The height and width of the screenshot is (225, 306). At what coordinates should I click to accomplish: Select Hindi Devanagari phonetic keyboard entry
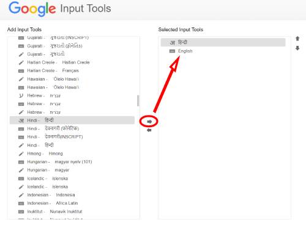point(72,128)
